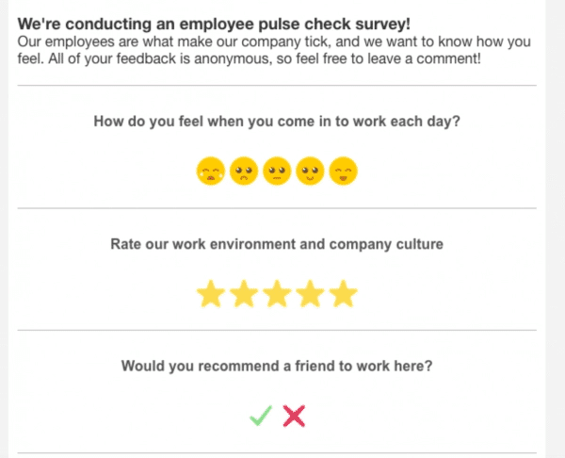Select the slightly smiling face emoji

tap(310, 171)
